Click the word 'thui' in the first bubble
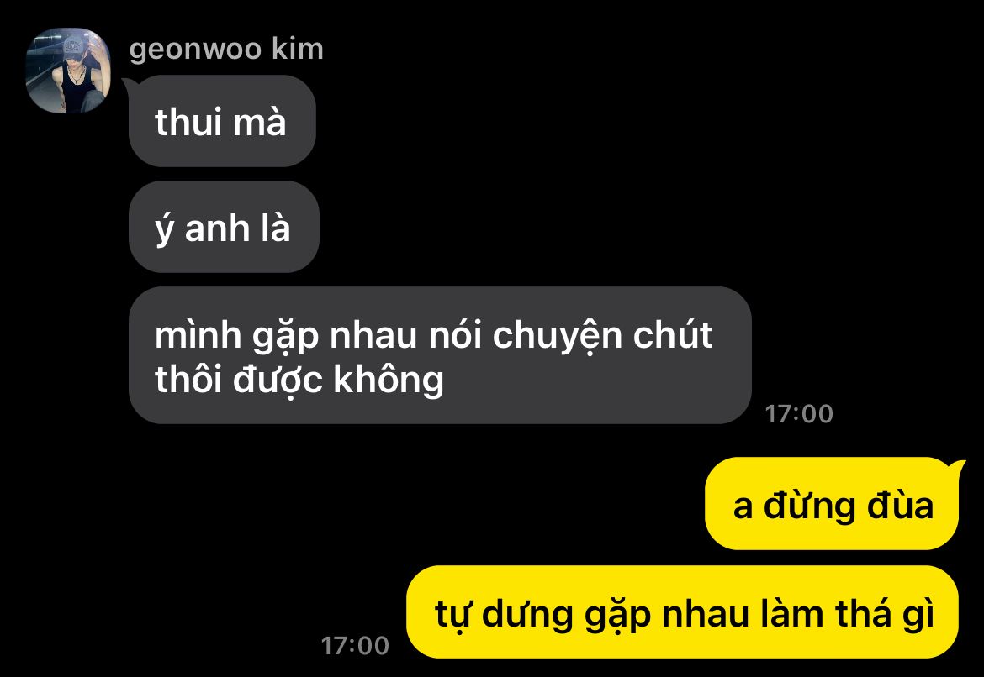The image size is (984, 677). pyautogui.click(x=188, y=123)
